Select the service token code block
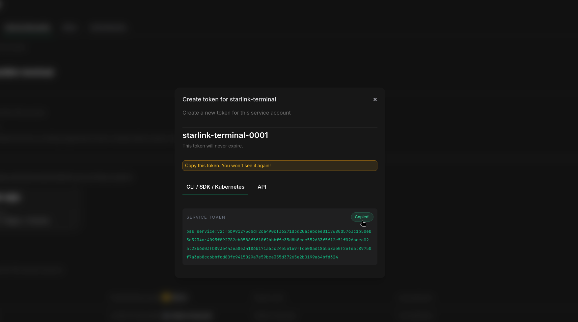The image size is (578, 322). (280, 244)
